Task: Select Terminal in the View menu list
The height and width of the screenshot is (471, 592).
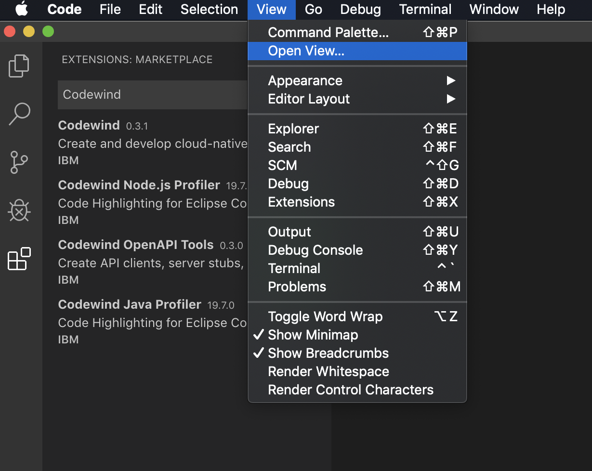Action: [x=357, y=268]
